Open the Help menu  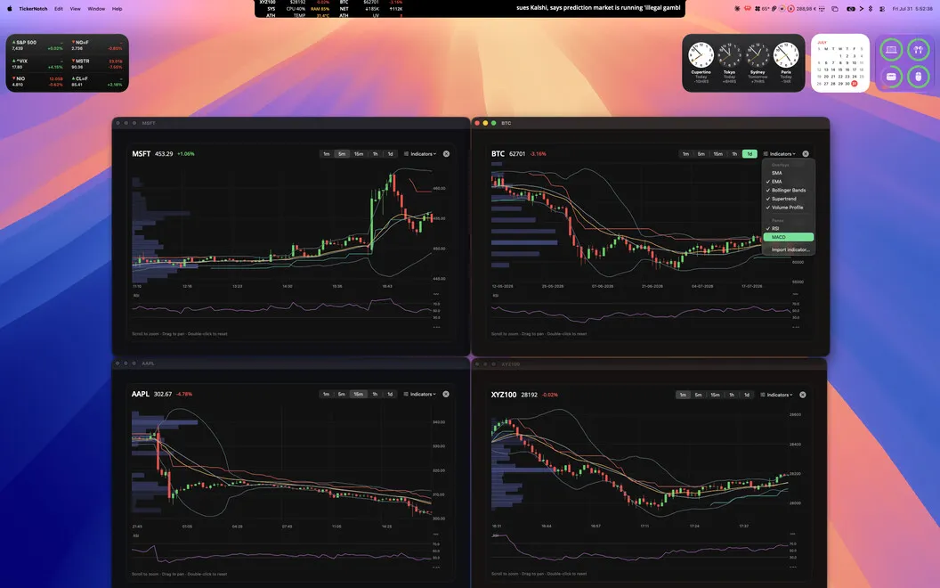117,9
